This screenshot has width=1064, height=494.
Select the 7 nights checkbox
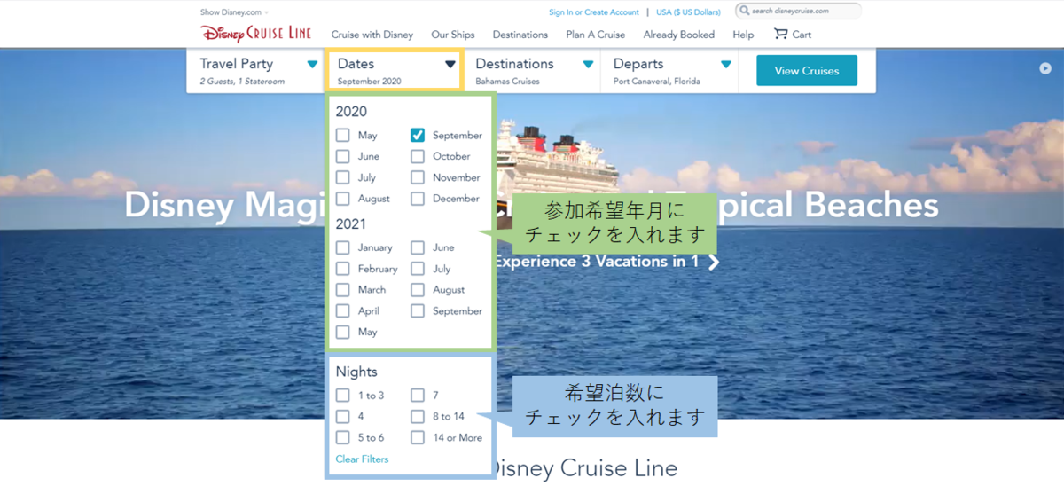pos(417,396)
